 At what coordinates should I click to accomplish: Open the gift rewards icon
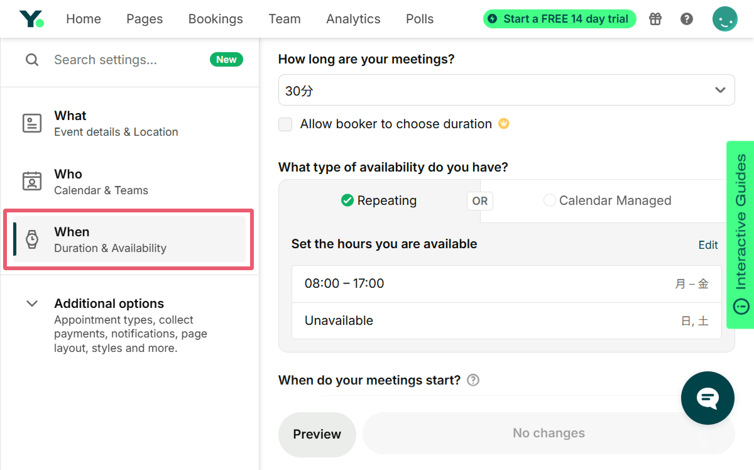[x=655, y=19]
